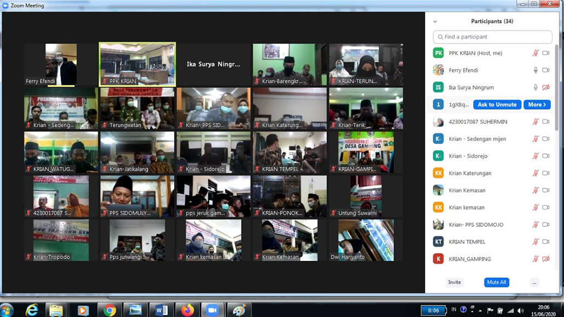This screenshot has width=564, height=317.
Task: Toggle the muted mic for Krian - Sidorejo
Action: click(x=536, y=156)
